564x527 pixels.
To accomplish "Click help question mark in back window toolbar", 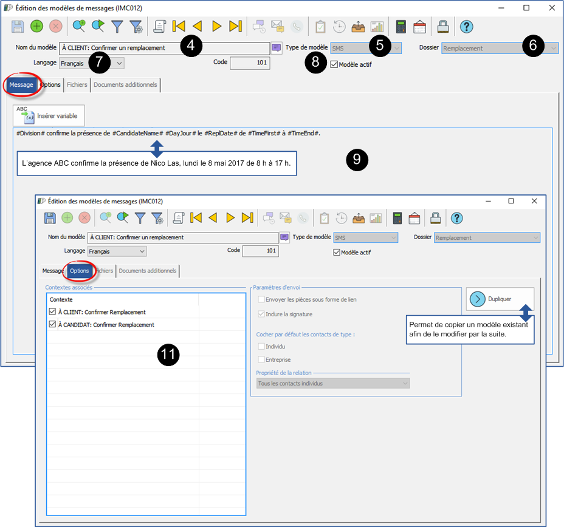I will click(x=467, y=26).
